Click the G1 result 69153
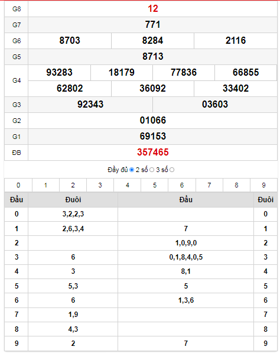The width and height of the screenshot is (280, 353). tap(153, 136)
